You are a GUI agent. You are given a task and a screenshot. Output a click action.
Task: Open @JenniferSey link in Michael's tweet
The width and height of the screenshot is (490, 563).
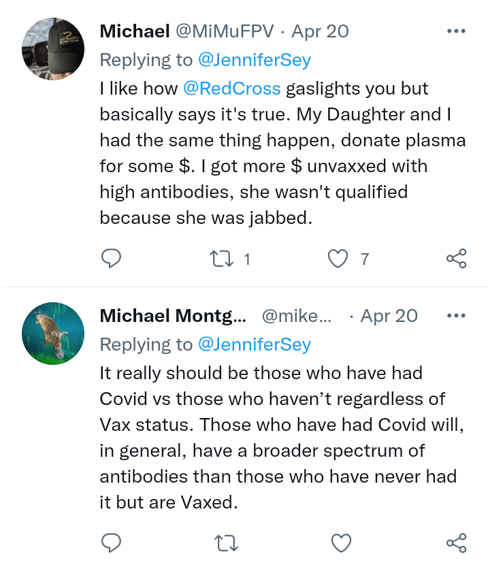[254, 60]
